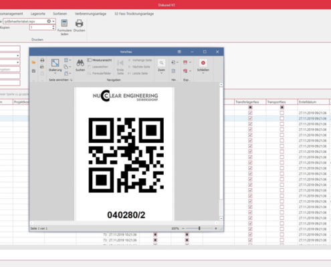This screenshot has width=331, height=267.
Task: Open the Lagerorte tab
Action: [x=38, y=14]
